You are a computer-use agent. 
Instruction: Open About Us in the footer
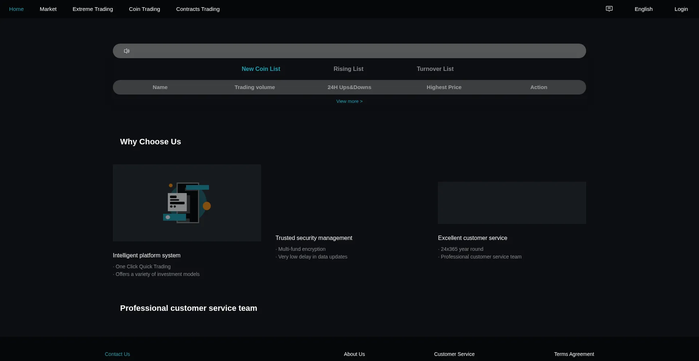pos(354,354)
